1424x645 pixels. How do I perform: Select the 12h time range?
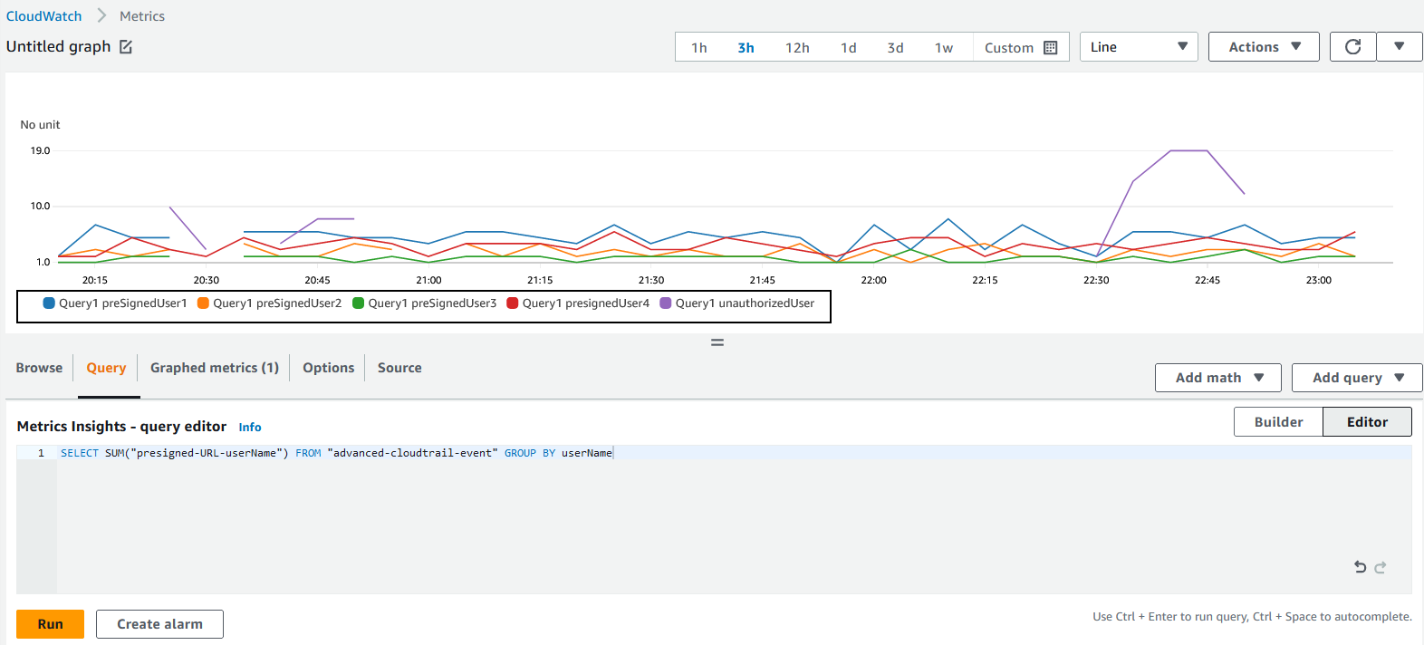coord(797,47)
